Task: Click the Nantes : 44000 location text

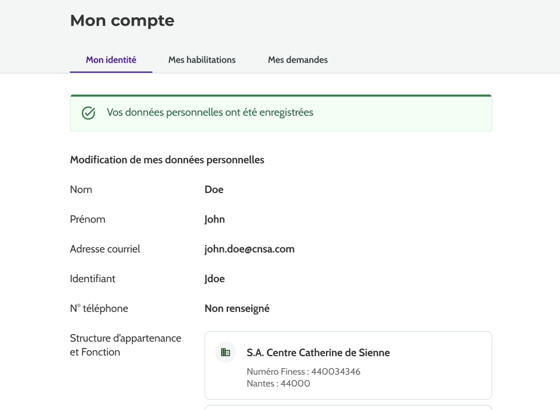Action: point(278,384)
